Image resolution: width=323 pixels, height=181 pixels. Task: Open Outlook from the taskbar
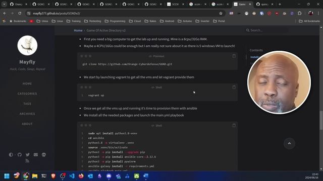(x=90, y=176)
